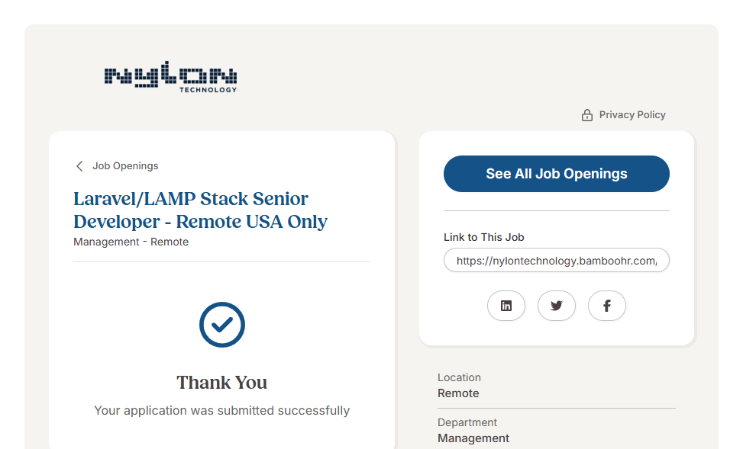Click the Nylon Technology logo
This screenshot has height=449, width=743.
(x=170, y=79)
